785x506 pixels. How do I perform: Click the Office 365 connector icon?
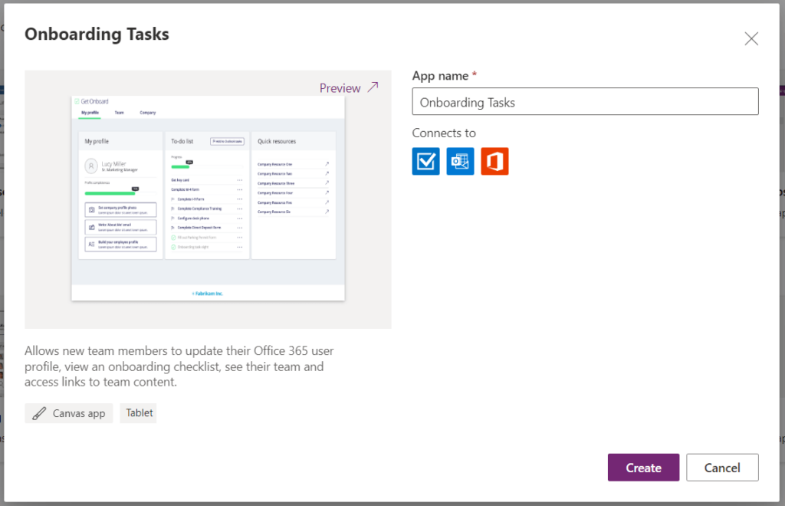point(494,161)
